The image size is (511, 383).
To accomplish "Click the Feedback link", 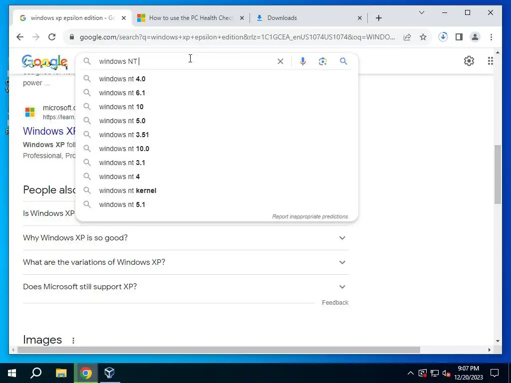I will pos(335,303).
